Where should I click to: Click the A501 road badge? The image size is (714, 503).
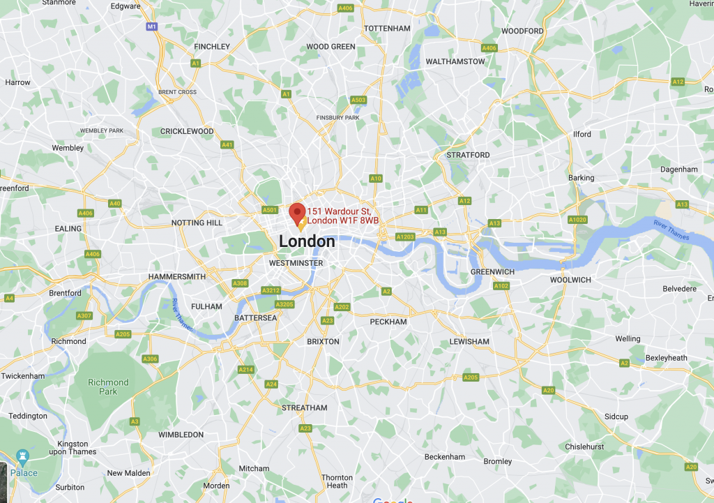pyautogui.click(x=270, y=210)
